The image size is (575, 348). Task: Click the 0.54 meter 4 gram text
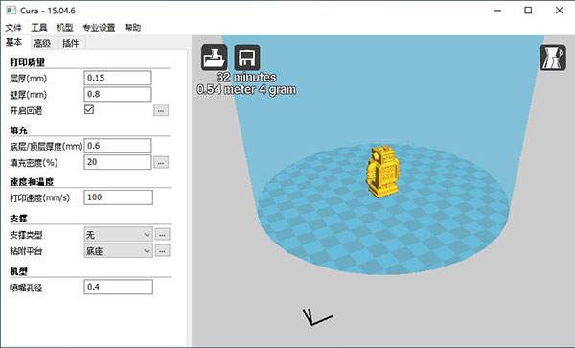pyautogui.click(x=246, y=90)
